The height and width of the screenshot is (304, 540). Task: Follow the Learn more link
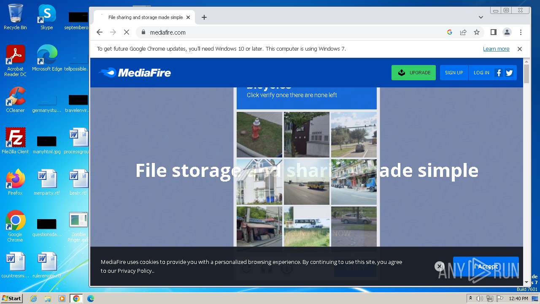496,49
